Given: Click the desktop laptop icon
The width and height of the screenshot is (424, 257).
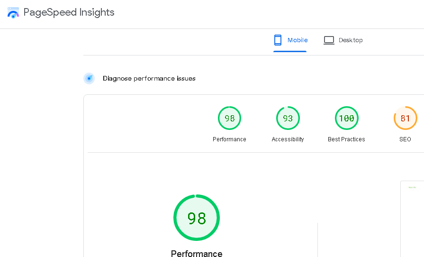Looking at the screenshot, I should point(329,40).
